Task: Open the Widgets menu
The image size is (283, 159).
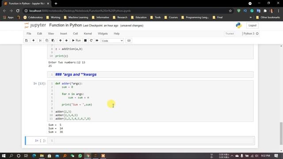Action: (x=103, y=34)
